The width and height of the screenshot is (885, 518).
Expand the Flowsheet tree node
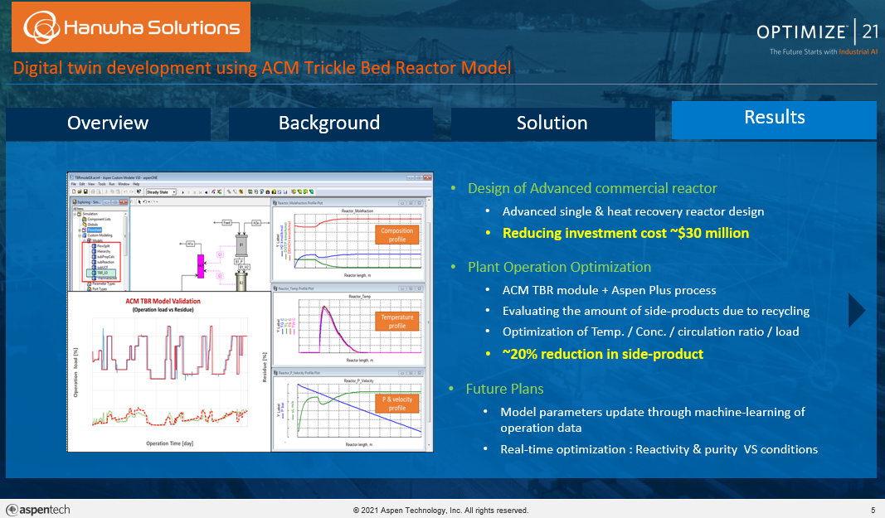[x=80, y=230]
